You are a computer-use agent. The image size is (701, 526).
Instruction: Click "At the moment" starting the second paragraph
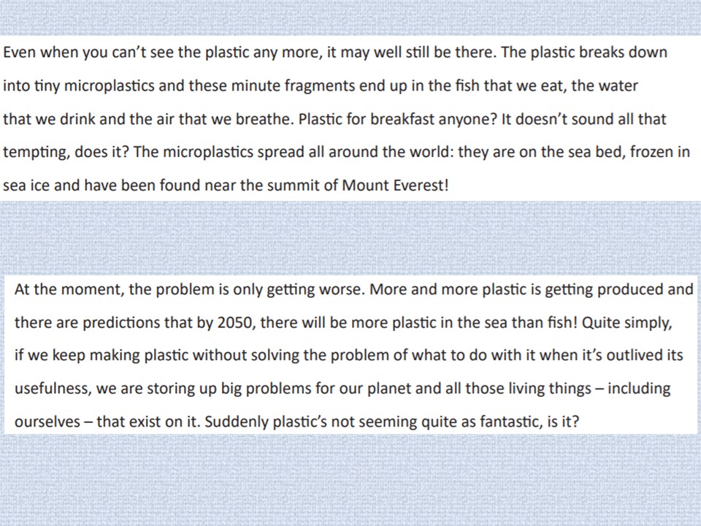(x=69, y=289)
